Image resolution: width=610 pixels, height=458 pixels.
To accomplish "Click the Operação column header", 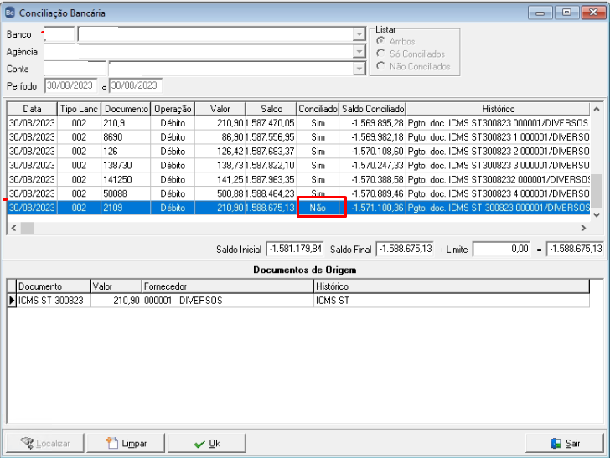I will [173, 109].
